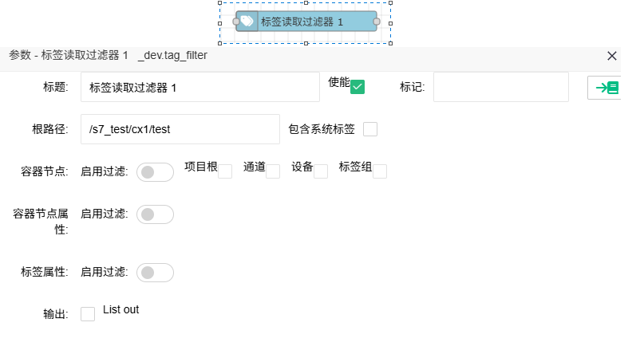Close the parameters panel with X
The width and height of the screenshot is (640, 346).
[x=611, y=56]
